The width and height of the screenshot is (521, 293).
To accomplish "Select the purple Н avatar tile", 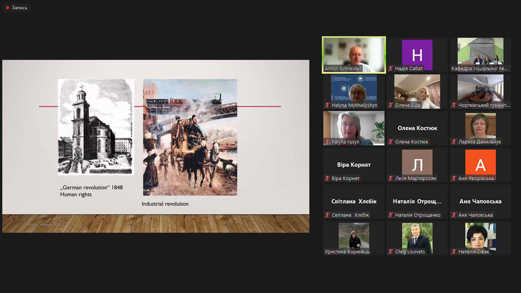I will click(x=417, y=55).
